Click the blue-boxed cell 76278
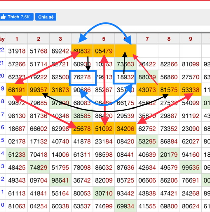Screen dimensions: 210x212 point(82,78)
